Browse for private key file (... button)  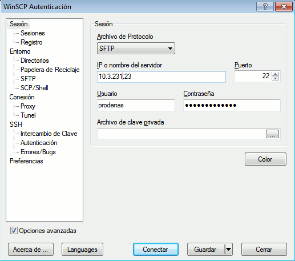(272, 134)
